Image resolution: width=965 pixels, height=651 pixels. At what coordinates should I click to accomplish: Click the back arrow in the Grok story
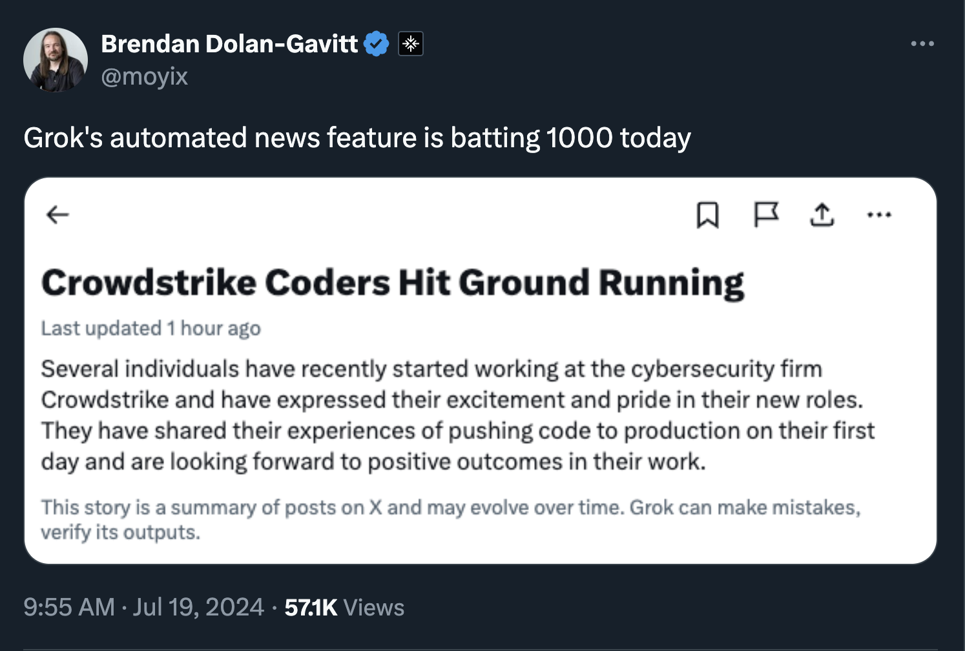click(57, 214)
